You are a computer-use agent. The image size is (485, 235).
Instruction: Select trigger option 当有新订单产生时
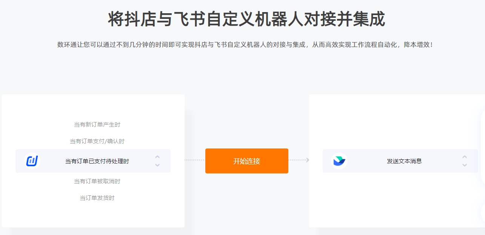click(x=97, y=125)
